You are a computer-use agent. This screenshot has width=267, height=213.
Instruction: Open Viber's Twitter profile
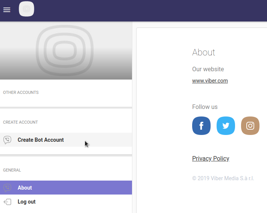pyautogui.click(x=226, y=126)
